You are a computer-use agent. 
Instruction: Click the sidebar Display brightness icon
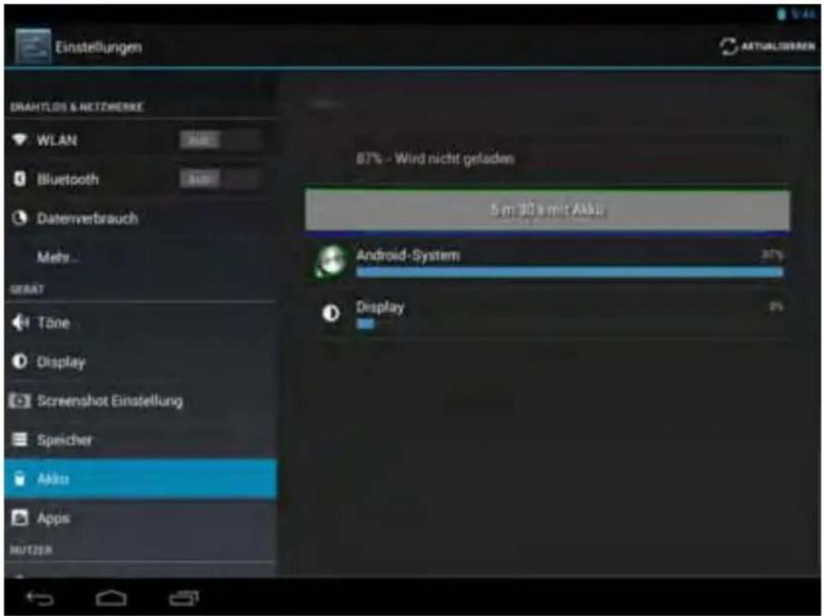click(19, 361)
